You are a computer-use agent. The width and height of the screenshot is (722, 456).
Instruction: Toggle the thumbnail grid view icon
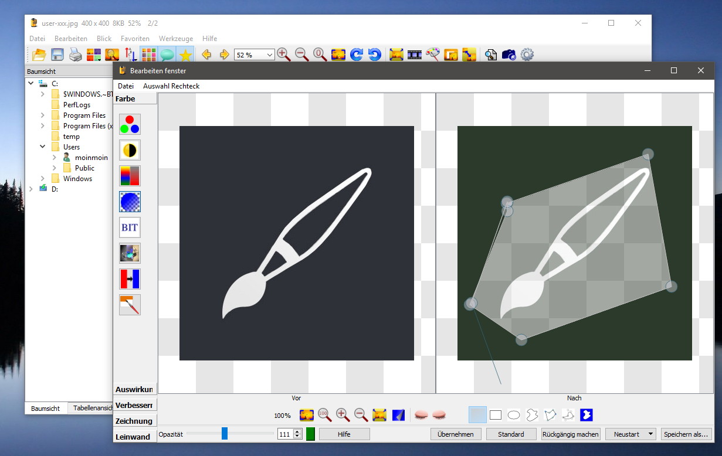click(149, 55)
